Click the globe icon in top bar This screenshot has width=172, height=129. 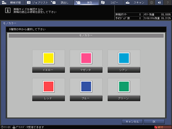click(151, 2)
